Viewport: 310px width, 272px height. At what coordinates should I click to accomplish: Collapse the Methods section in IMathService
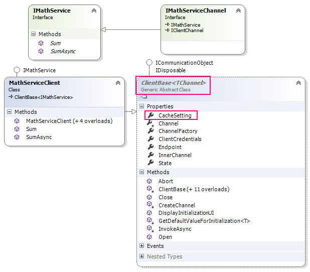pos(34,34)
